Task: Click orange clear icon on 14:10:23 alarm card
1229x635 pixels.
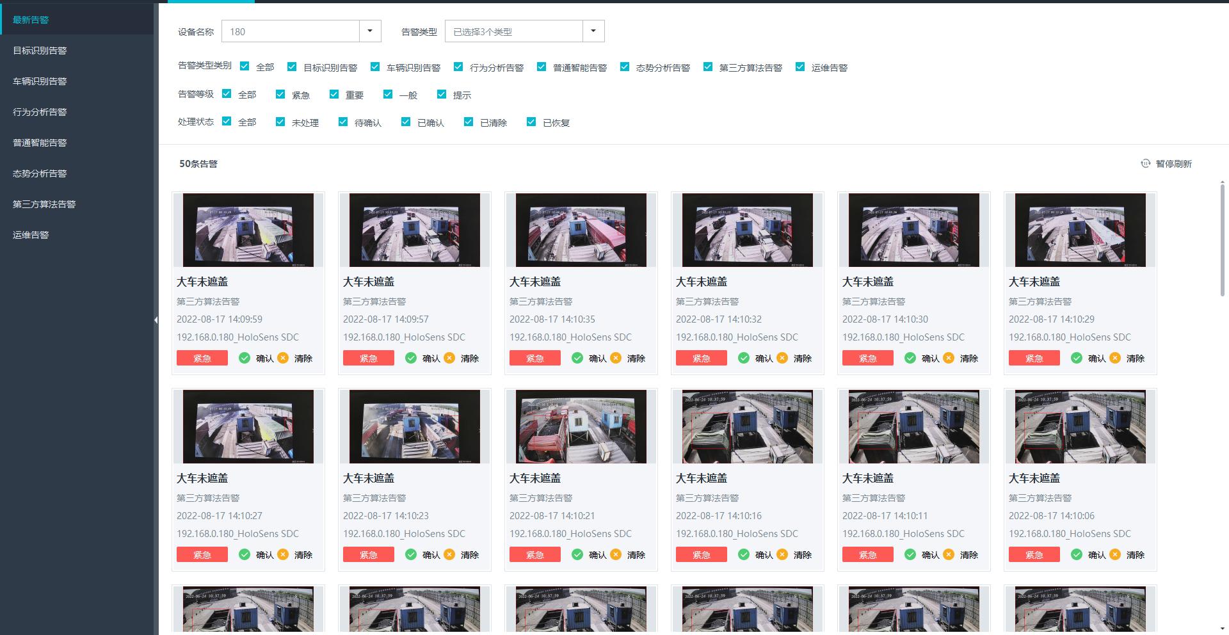Action: [449, 554]
